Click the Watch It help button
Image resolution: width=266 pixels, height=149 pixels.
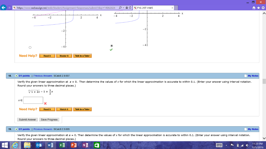(x=64, y=109)
